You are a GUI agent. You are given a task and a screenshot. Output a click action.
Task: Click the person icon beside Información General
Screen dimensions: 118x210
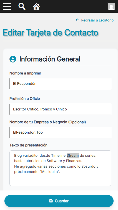coord(13,59)
